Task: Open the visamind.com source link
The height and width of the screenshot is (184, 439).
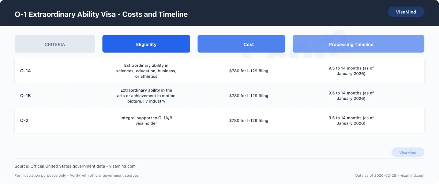Action: point(123,166)
